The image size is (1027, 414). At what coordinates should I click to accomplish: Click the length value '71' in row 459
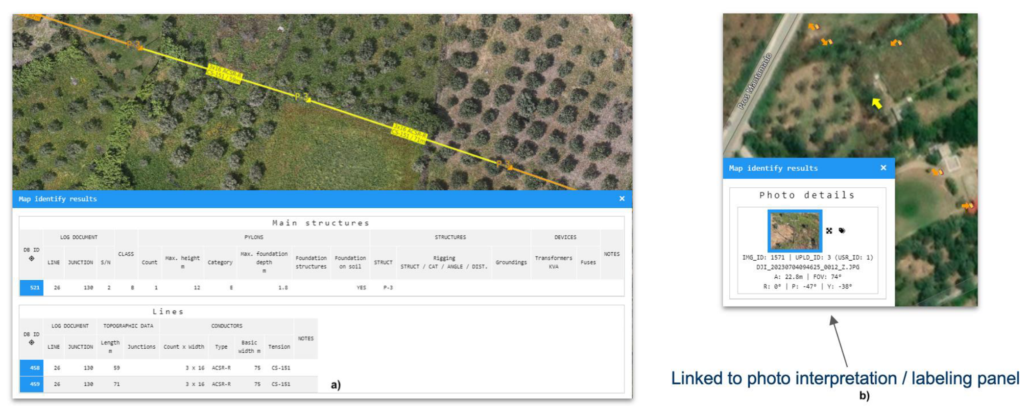117,384
